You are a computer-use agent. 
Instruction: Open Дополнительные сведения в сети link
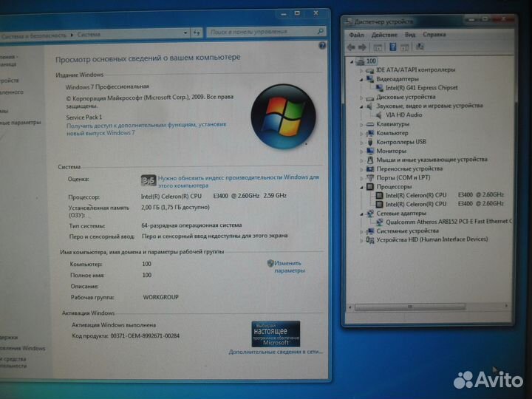[x=276, y=352]
